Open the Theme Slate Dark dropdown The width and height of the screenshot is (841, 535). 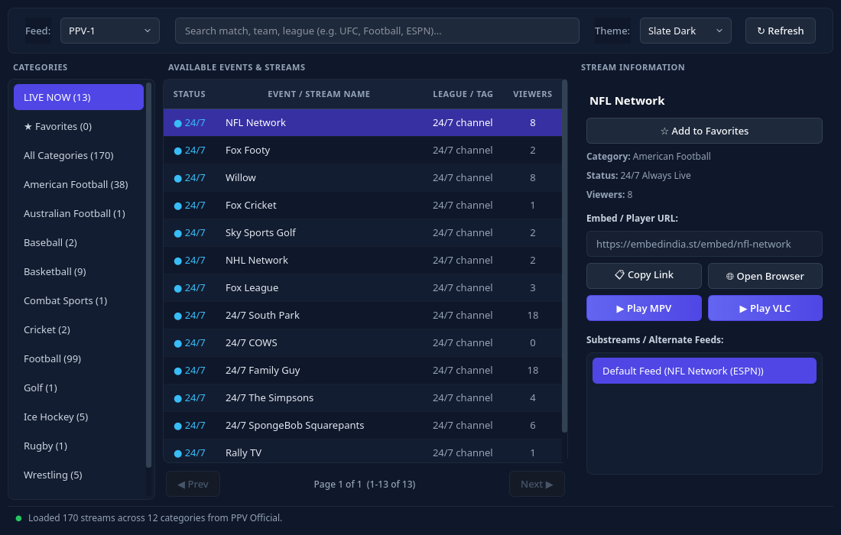pos(686,31)
